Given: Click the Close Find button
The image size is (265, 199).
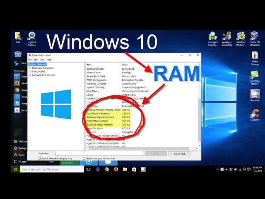Looking at the screenshot, I should [179, 154].
